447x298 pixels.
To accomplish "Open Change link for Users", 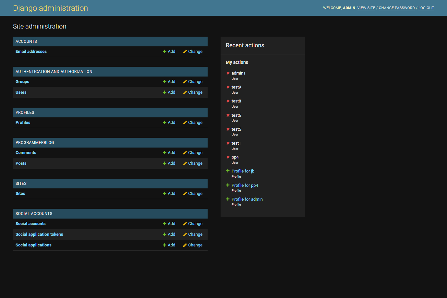I will [x=193, y=92].
